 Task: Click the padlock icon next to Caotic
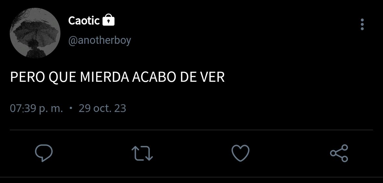click(109, 20)
